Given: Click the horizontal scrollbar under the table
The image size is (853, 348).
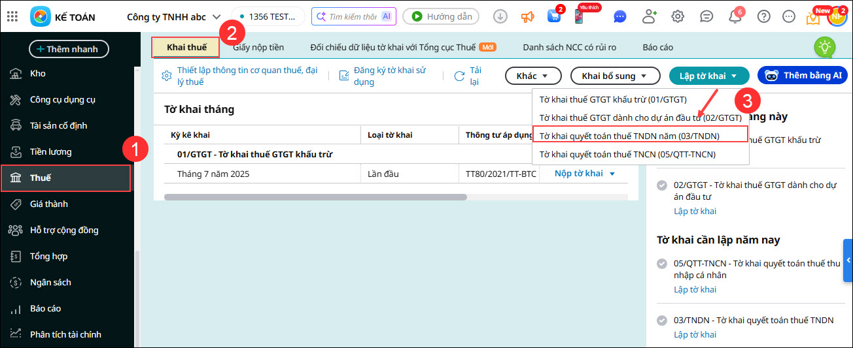Looking at the screenshot, I should (315, 197).
